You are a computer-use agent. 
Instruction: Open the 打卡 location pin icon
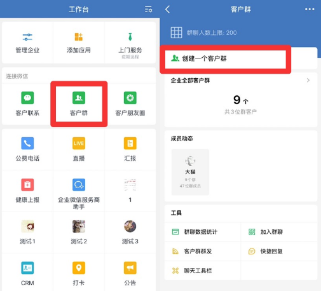tap(79, 267)
